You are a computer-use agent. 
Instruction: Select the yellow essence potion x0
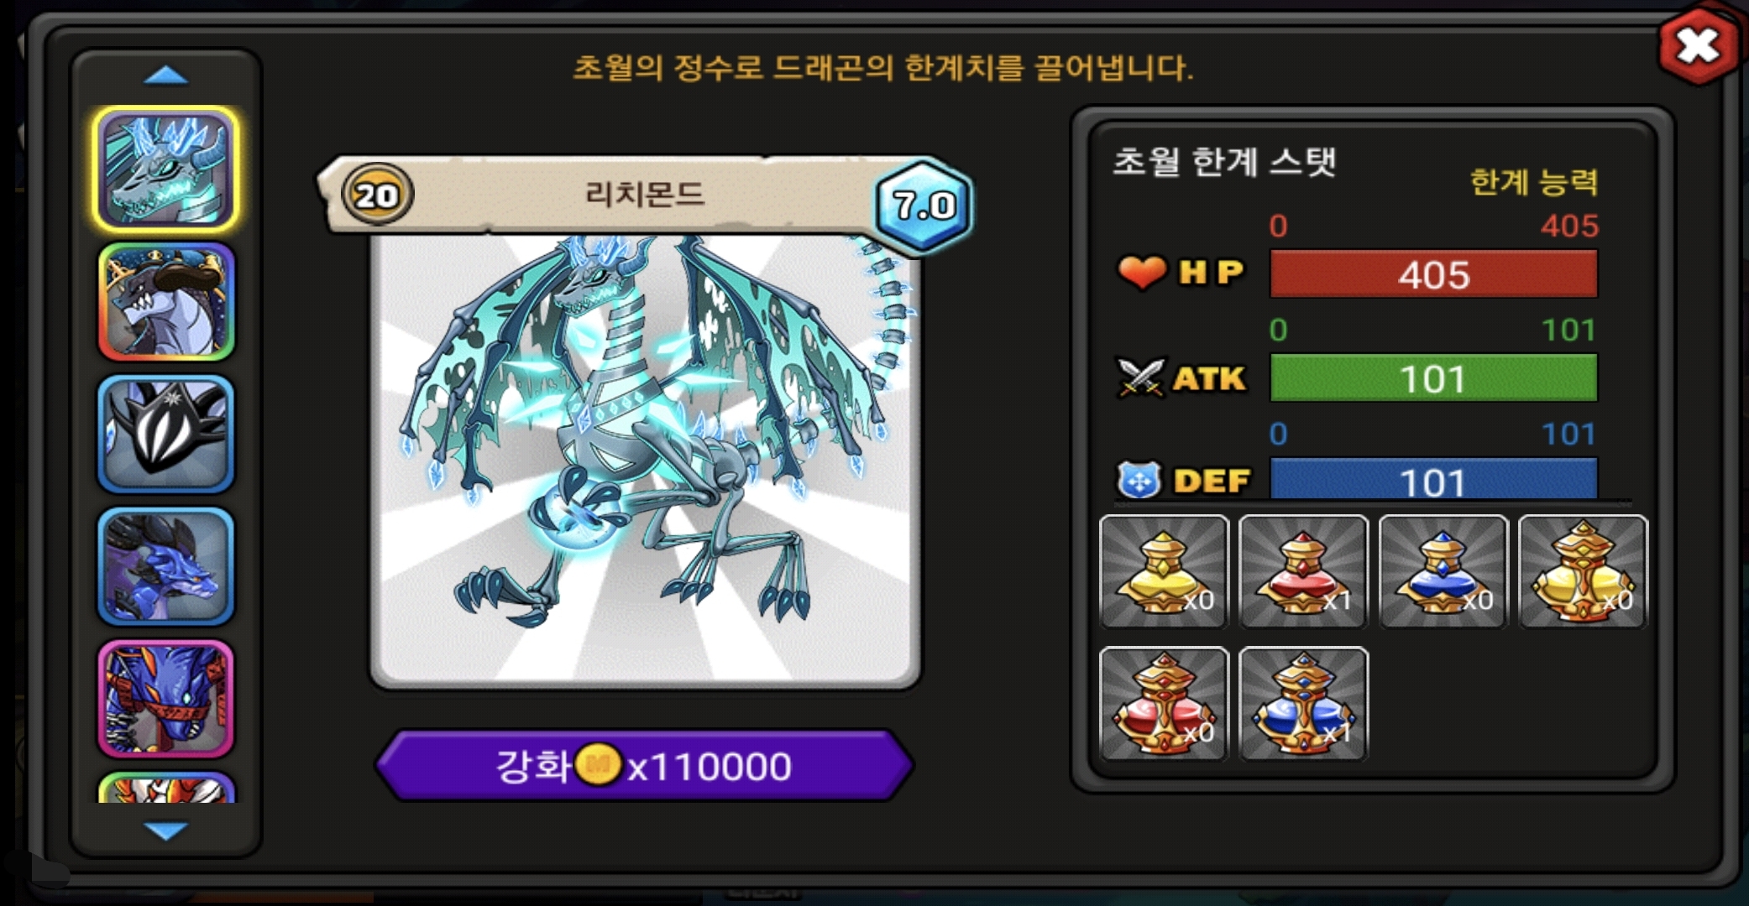click(x=1164, y=571)
